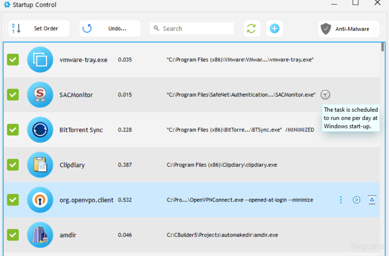This screenshot has height=256, width=389.
Task: Run org.openvpn.client with the play icon
Action: (357, 200)
